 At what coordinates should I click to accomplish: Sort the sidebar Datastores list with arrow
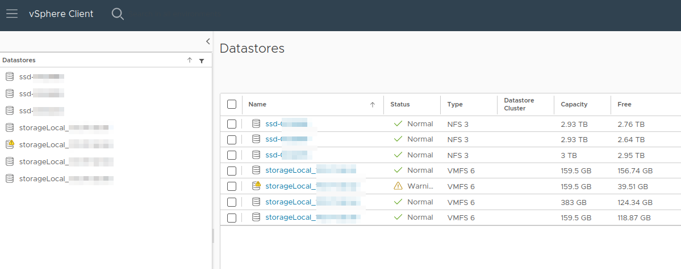(x=189, y=60)
